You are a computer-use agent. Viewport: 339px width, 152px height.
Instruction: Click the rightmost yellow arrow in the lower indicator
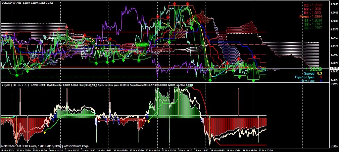(x=149, y=121)
